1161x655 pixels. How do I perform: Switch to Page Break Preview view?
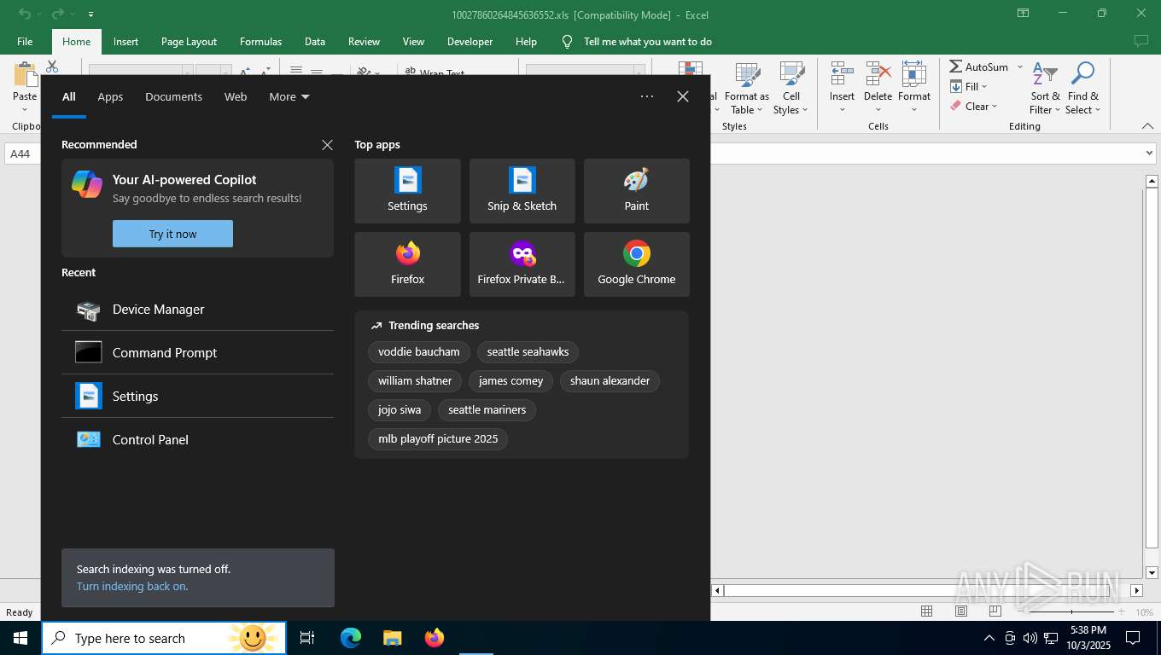pos(995,612)
